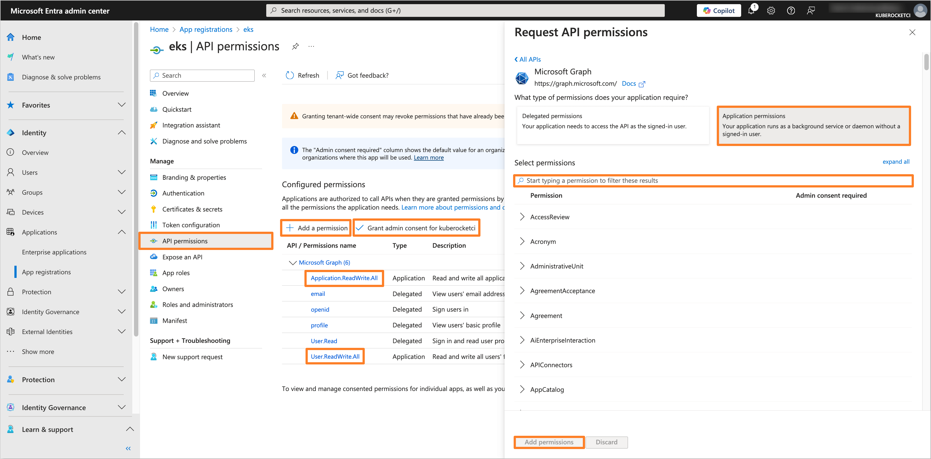This screenshot has width=931, height=459.
Task: Select Certificates & secrets in Manage menu
Action: [x=192, y=209]
